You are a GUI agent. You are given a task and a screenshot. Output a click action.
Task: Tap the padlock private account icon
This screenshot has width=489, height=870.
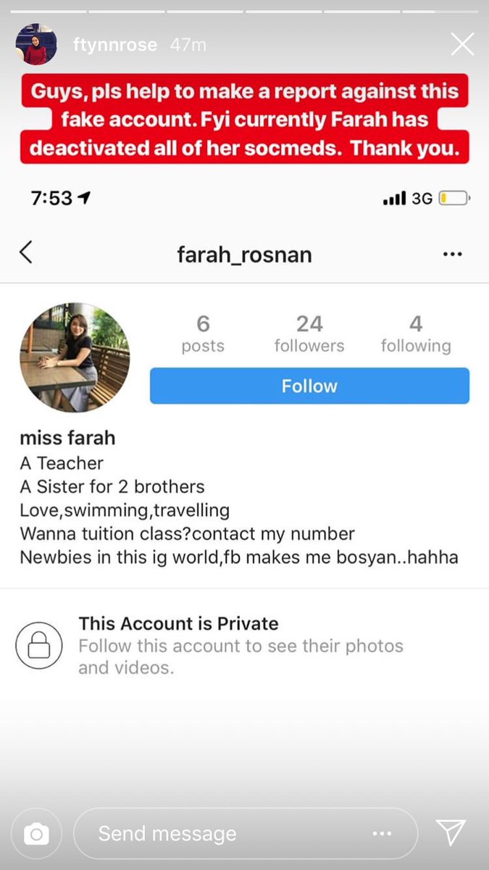point(39,645)
